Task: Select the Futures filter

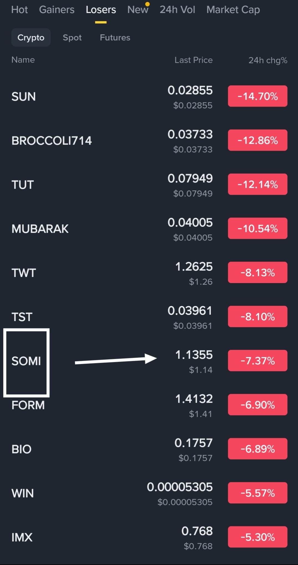Action: point(115,37)
